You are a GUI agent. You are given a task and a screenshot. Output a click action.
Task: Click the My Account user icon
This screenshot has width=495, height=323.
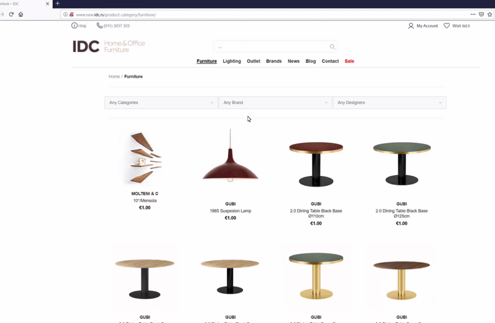pyautogui.click(x=411, y=26)
